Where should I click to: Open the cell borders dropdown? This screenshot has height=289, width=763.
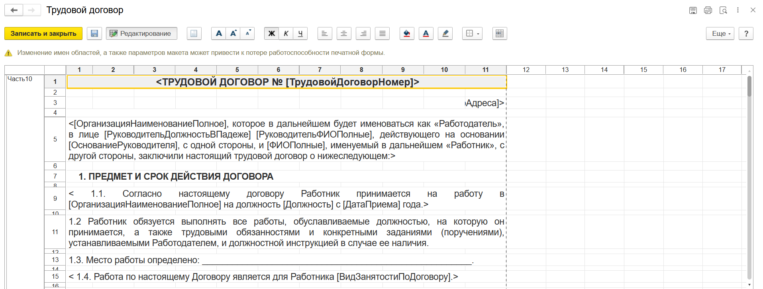(x=473, y=33)
